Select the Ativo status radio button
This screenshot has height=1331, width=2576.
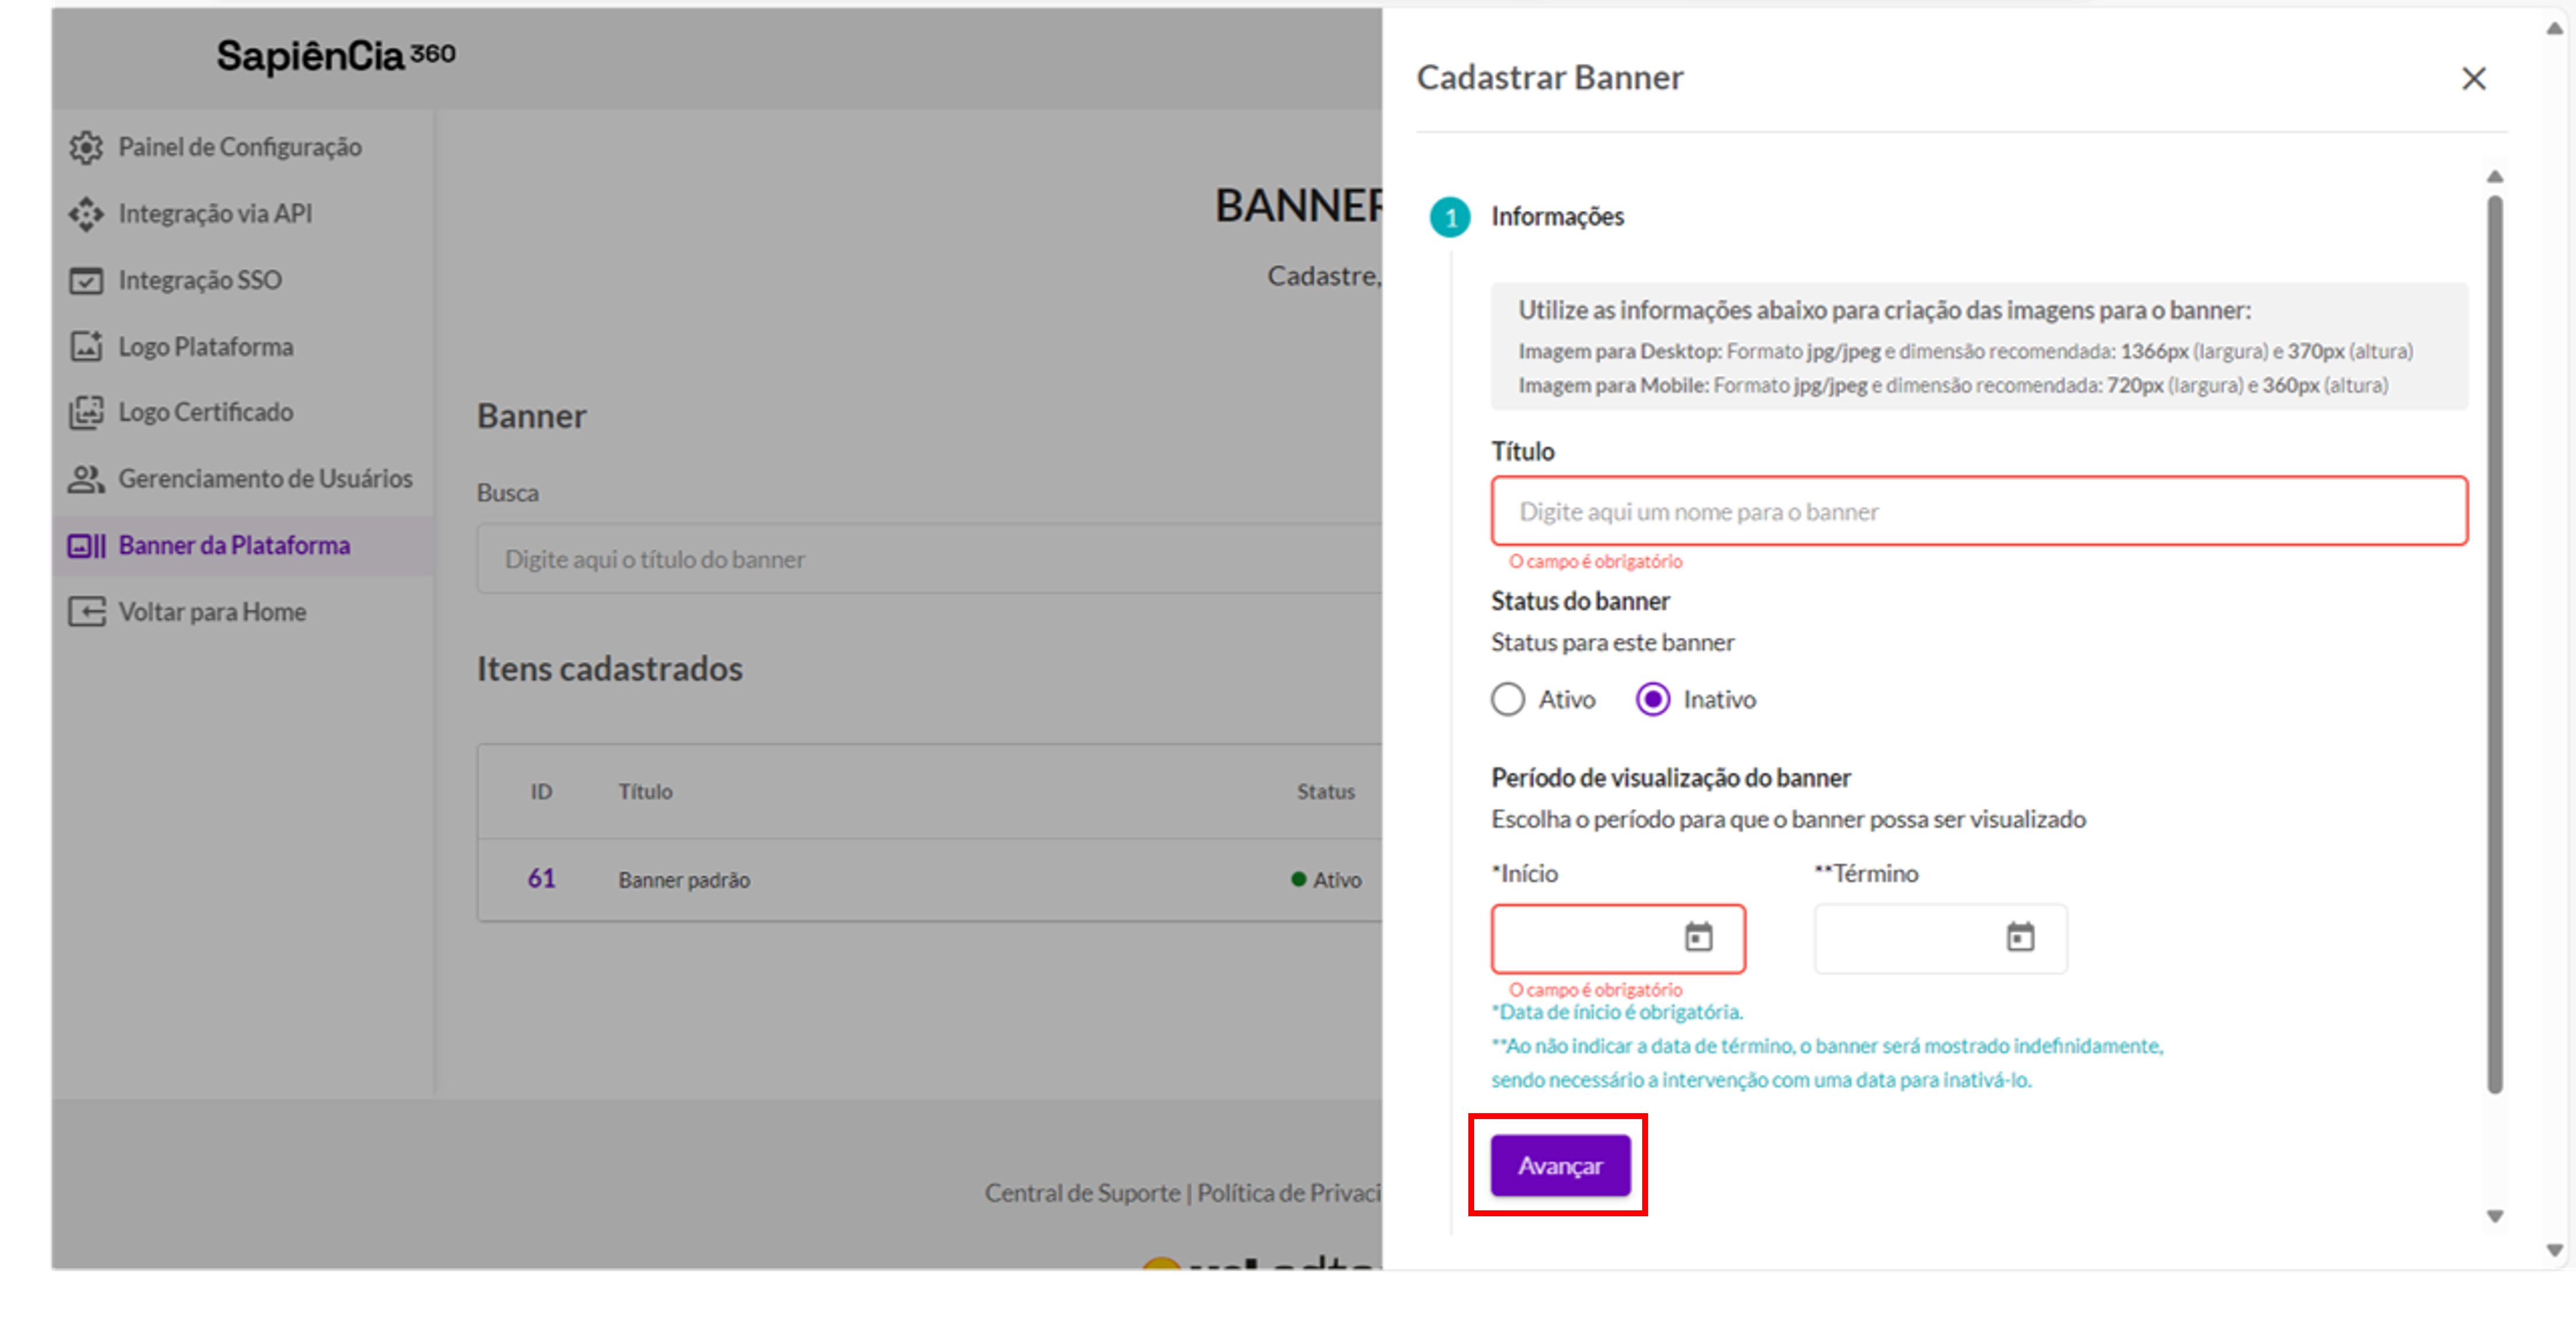pyautogui.click(x=1508, y=700)
